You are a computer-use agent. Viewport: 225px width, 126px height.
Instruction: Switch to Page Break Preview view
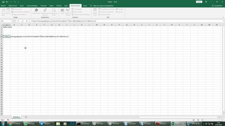(202, 120)
